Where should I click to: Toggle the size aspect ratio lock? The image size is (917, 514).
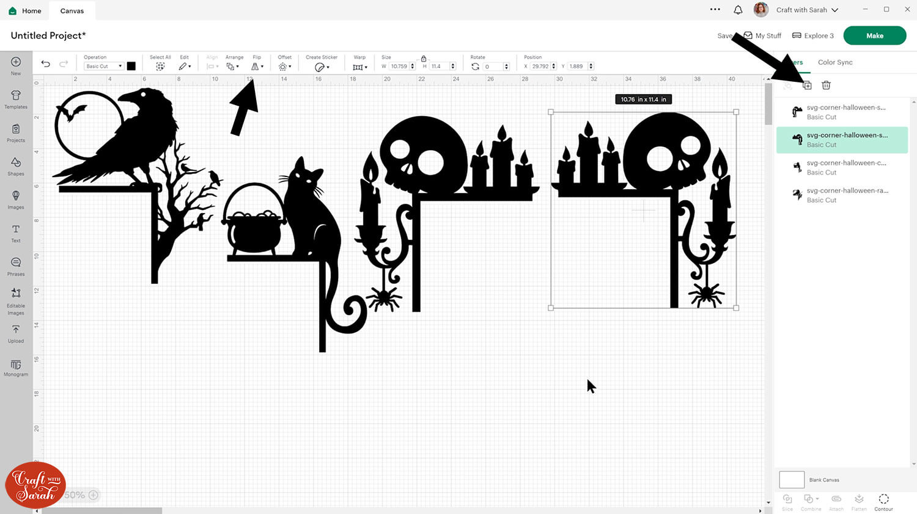(424, 59)
